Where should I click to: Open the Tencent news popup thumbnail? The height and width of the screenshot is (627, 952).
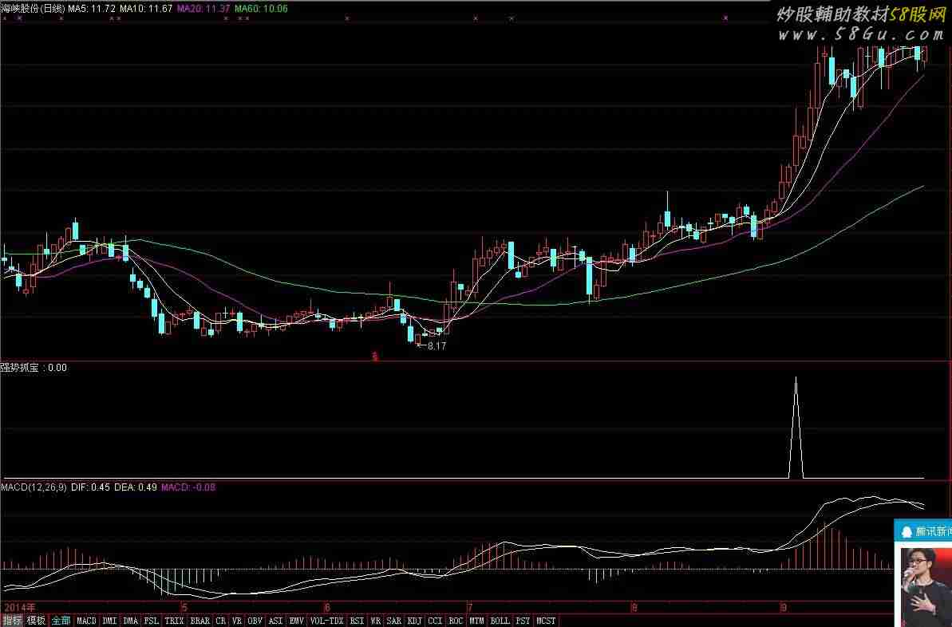[x=926, y=586]
